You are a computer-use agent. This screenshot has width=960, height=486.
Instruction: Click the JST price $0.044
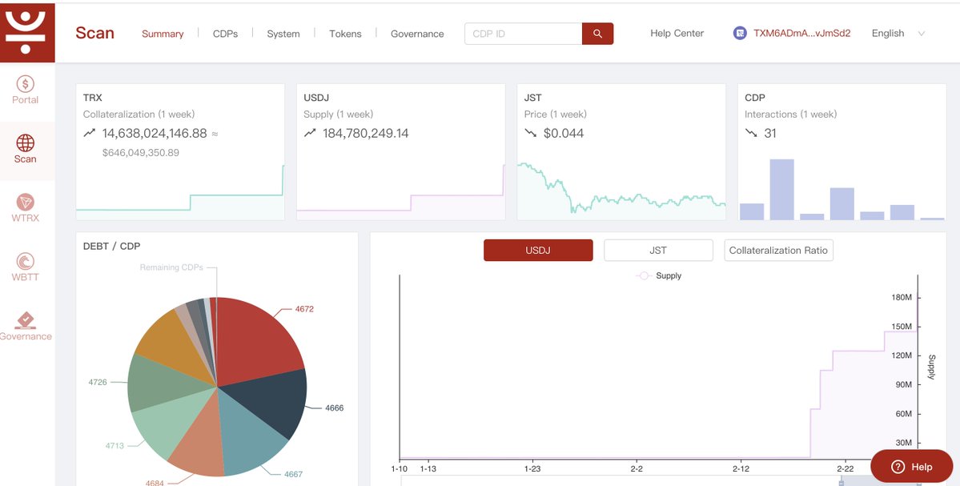563,133
